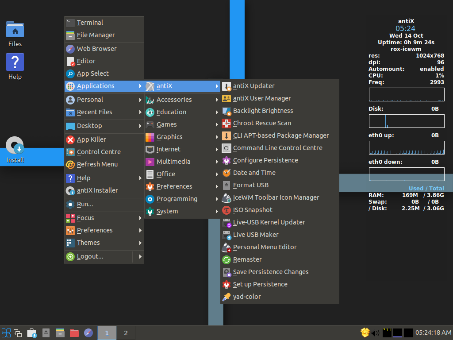Select the Desktop submenu entry
This screenshot has width=453, height=340.
click(104, 126)
